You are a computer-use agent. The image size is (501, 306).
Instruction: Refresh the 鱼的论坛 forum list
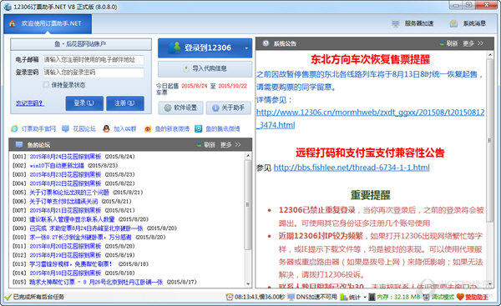point(206,144)
